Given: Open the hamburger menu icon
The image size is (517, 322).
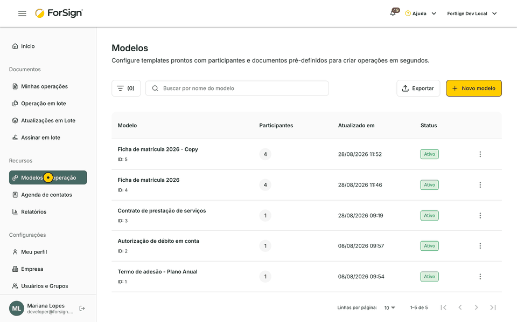Looking at the screenshot, I should pyautogui.click(x=22, y=13).
